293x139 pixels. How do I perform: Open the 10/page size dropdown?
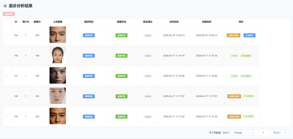242,133
